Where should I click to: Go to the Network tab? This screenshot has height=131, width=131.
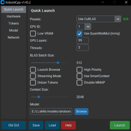point(14,37)
